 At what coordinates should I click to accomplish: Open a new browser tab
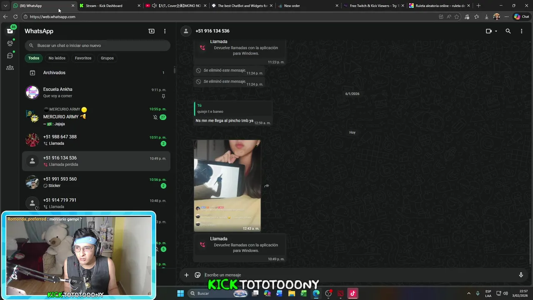pyautogui.click(x=478, y=6)
